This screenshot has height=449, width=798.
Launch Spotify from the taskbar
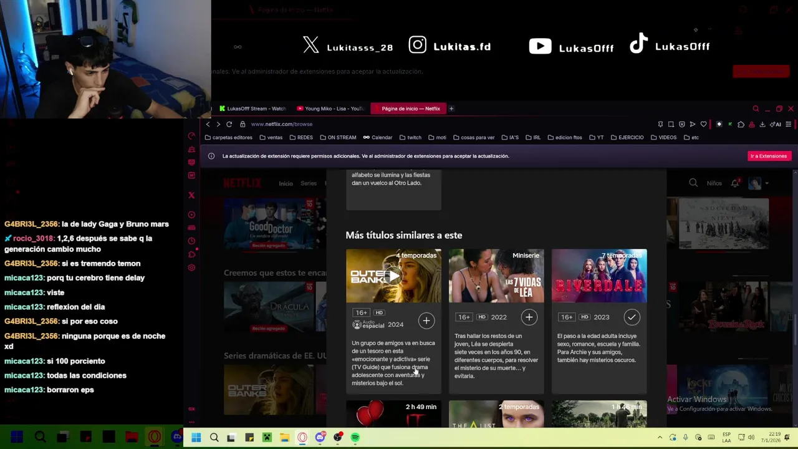coord(355,438)
